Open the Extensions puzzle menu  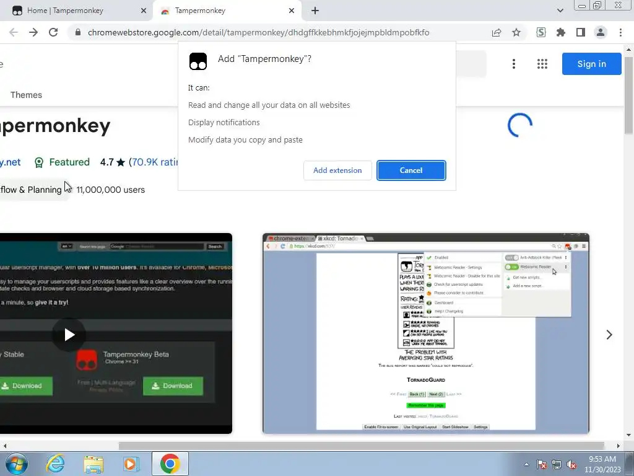(561, 32)
